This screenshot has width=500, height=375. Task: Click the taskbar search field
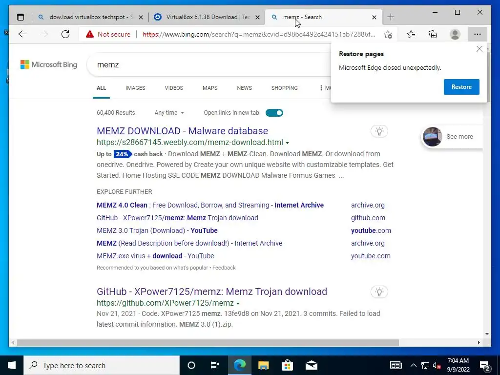102,365
